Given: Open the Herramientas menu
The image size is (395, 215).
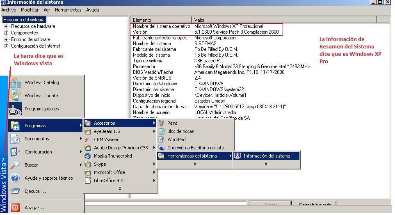Looking at the screenshot, I should (68, 10).
